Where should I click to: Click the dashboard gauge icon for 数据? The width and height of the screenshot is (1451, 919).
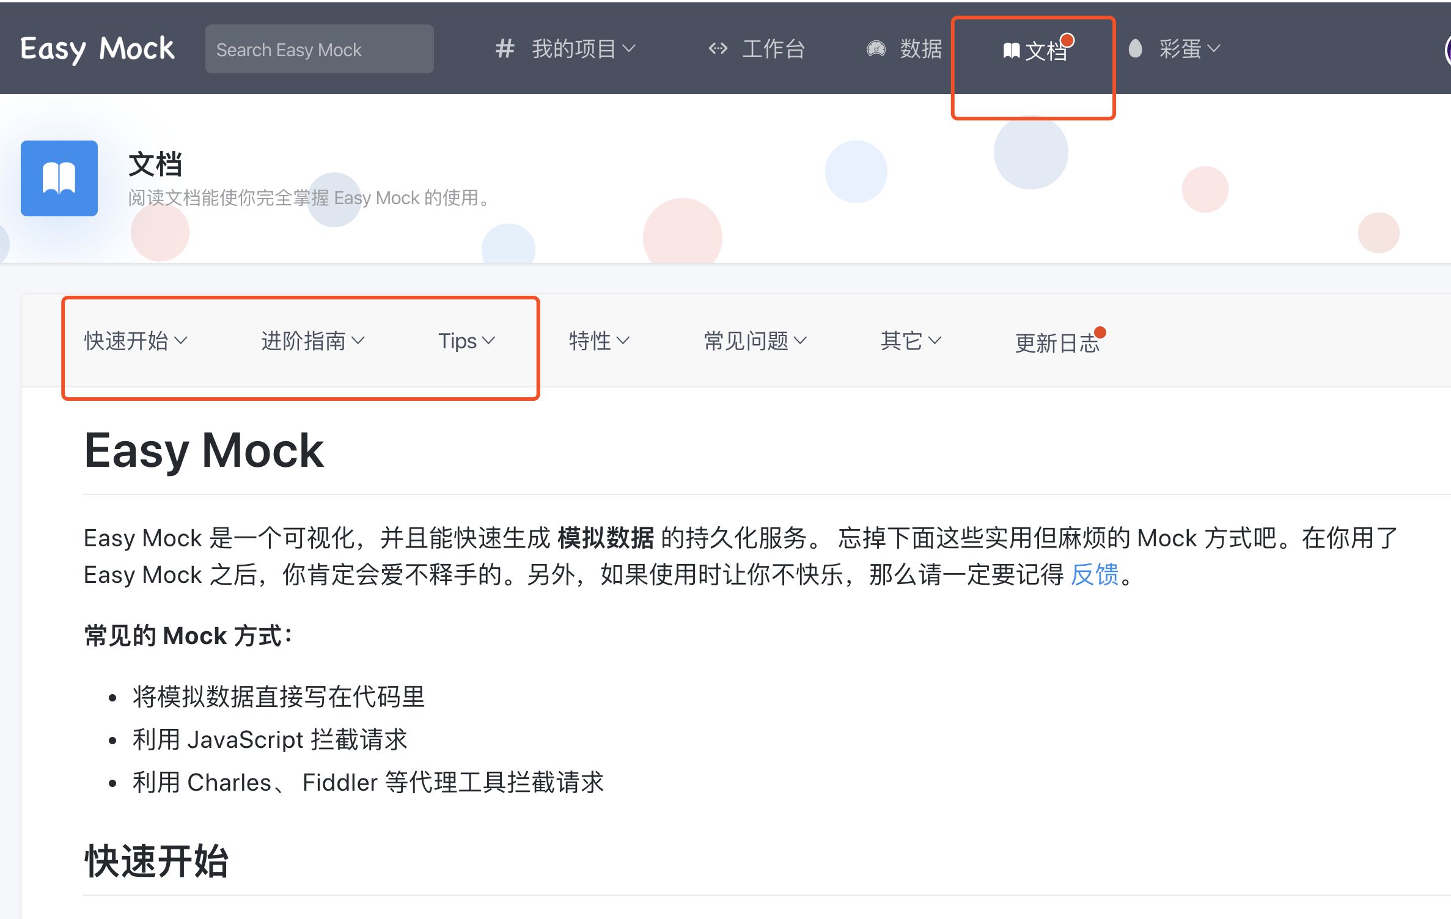(876, 48)
